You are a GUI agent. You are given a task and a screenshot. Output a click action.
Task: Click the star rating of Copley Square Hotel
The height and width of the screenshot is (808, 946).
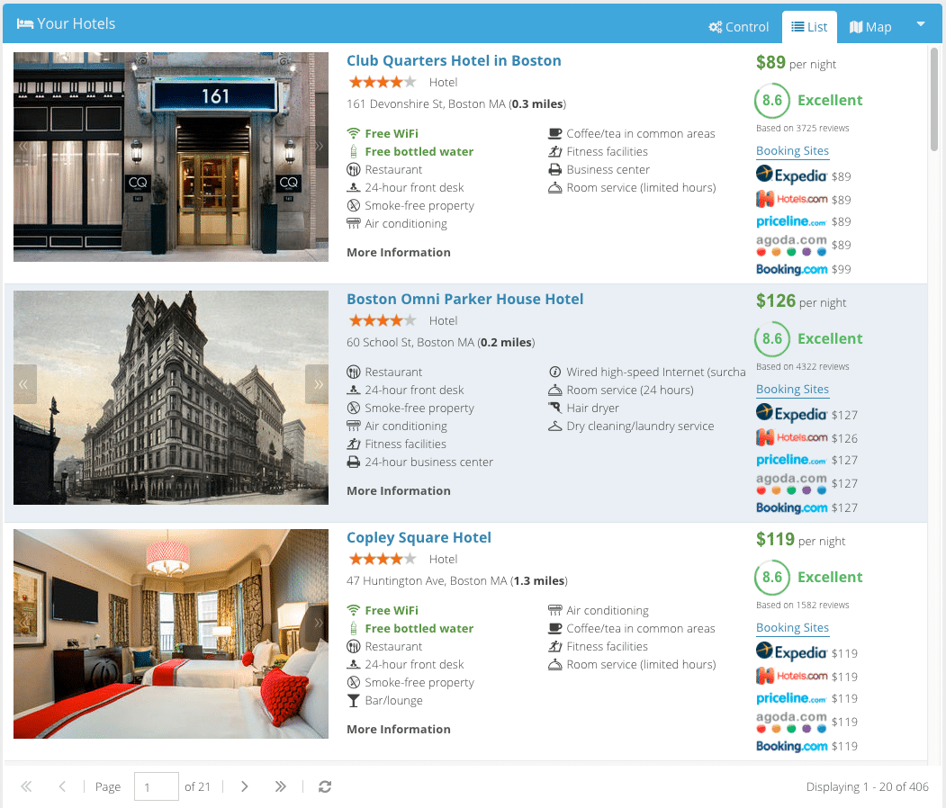click(x=383, y=559)
